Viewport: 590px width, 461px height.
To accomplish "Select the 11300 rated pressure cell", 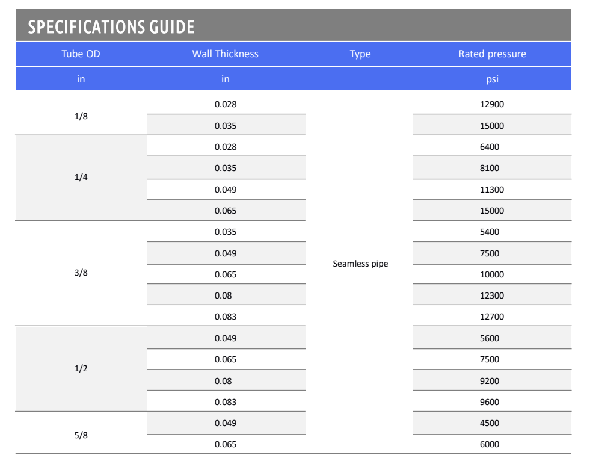I will tap(492, 190).
